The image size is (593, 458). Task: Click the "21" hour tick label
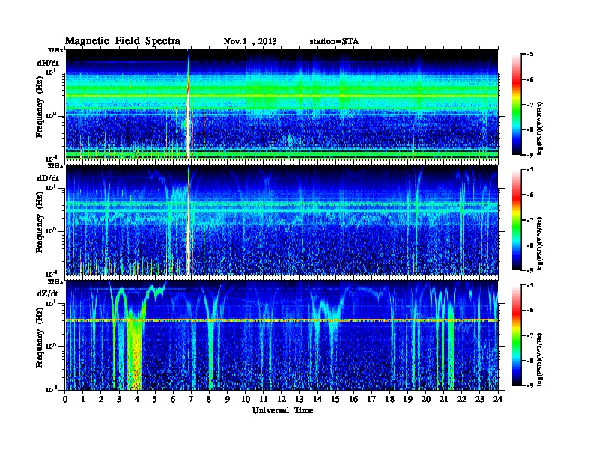point(443,399)
